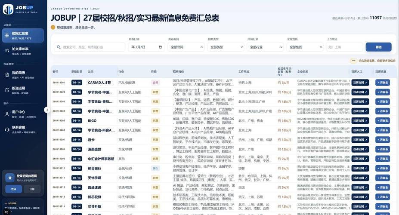Open the 校招汇总表 menu item
Image resolution: width=399 pixels, height=215 pixels.
(23, 36)
